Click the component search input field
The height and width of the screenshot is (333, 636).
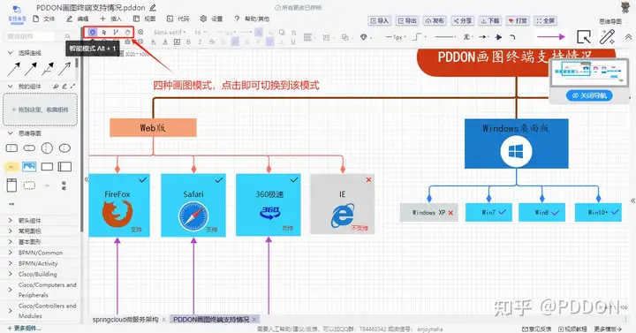[x=31, y=36]
